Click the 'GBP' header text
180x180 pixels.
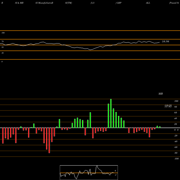pyautogui.click(x=119, y=3)
